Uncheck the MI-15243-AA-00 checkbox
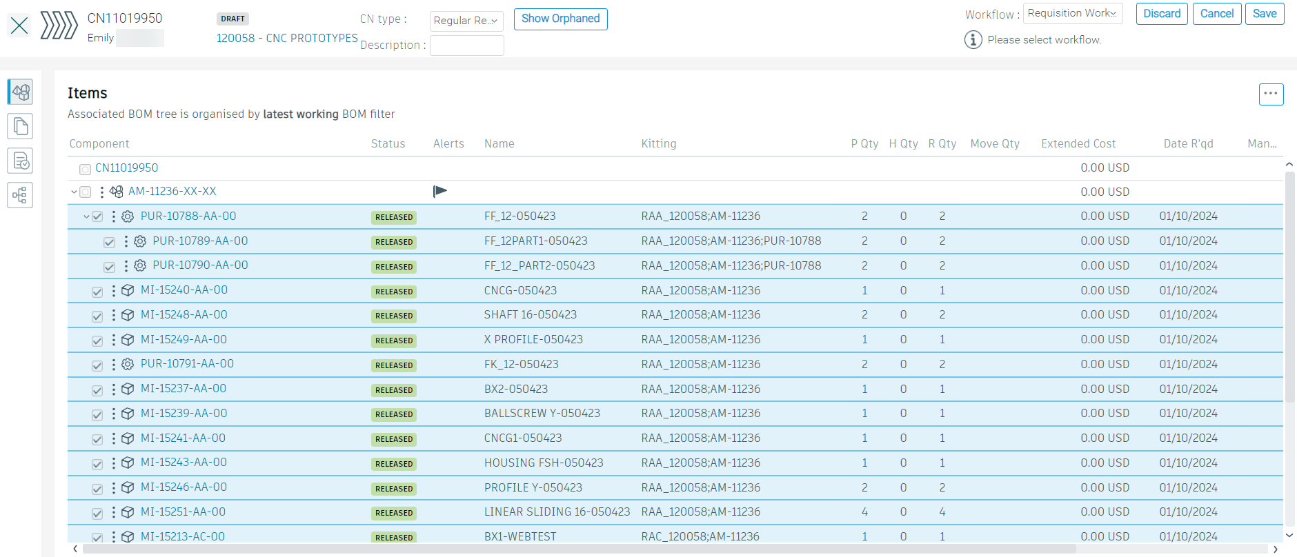Image resolution: width=1297 pixels, height=557 pixels. point(97,464)
